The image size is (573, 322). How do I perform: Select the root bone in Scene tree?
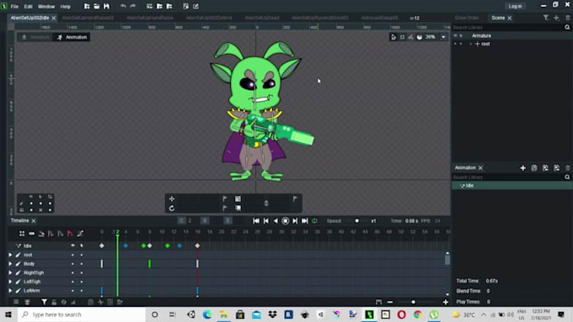pyautogui.click(x=485, y=44)
